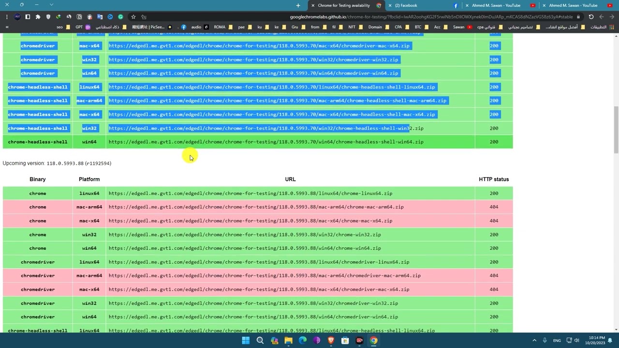Open the CPA bookmarks folder
The height and width of the screenshot is (348, 619).
pos(401,27)
